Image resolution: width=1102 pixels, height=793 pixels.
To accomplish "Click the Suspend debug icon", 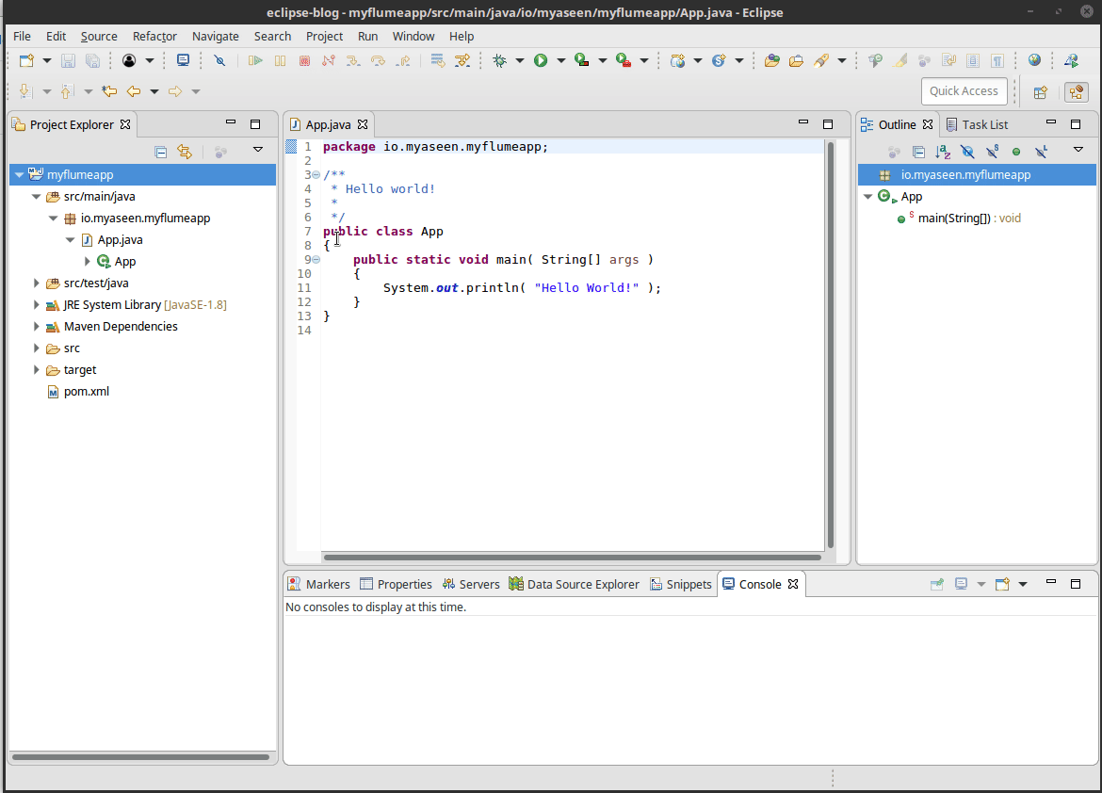I will point(280,60).
